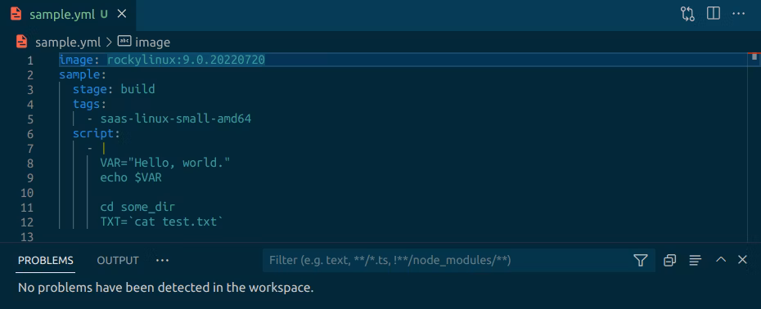
Task: Close the sample.yml editor tab
Action: [122, 14]
